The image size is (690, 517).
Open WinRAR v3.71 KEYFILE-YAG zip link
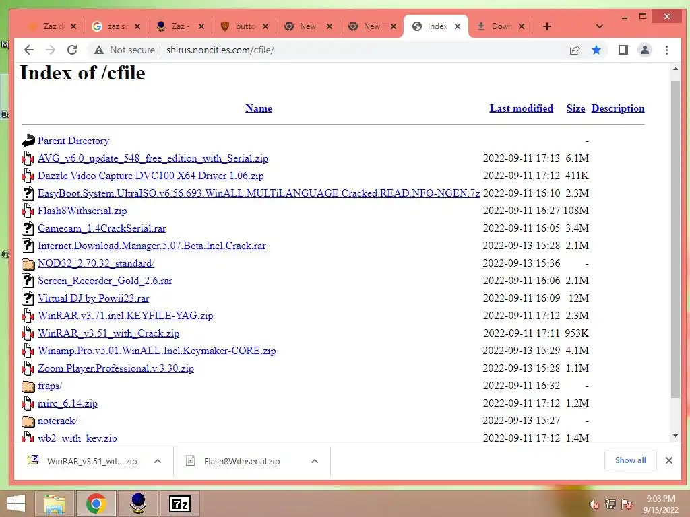pyautogui.click(x=125, y=316)
